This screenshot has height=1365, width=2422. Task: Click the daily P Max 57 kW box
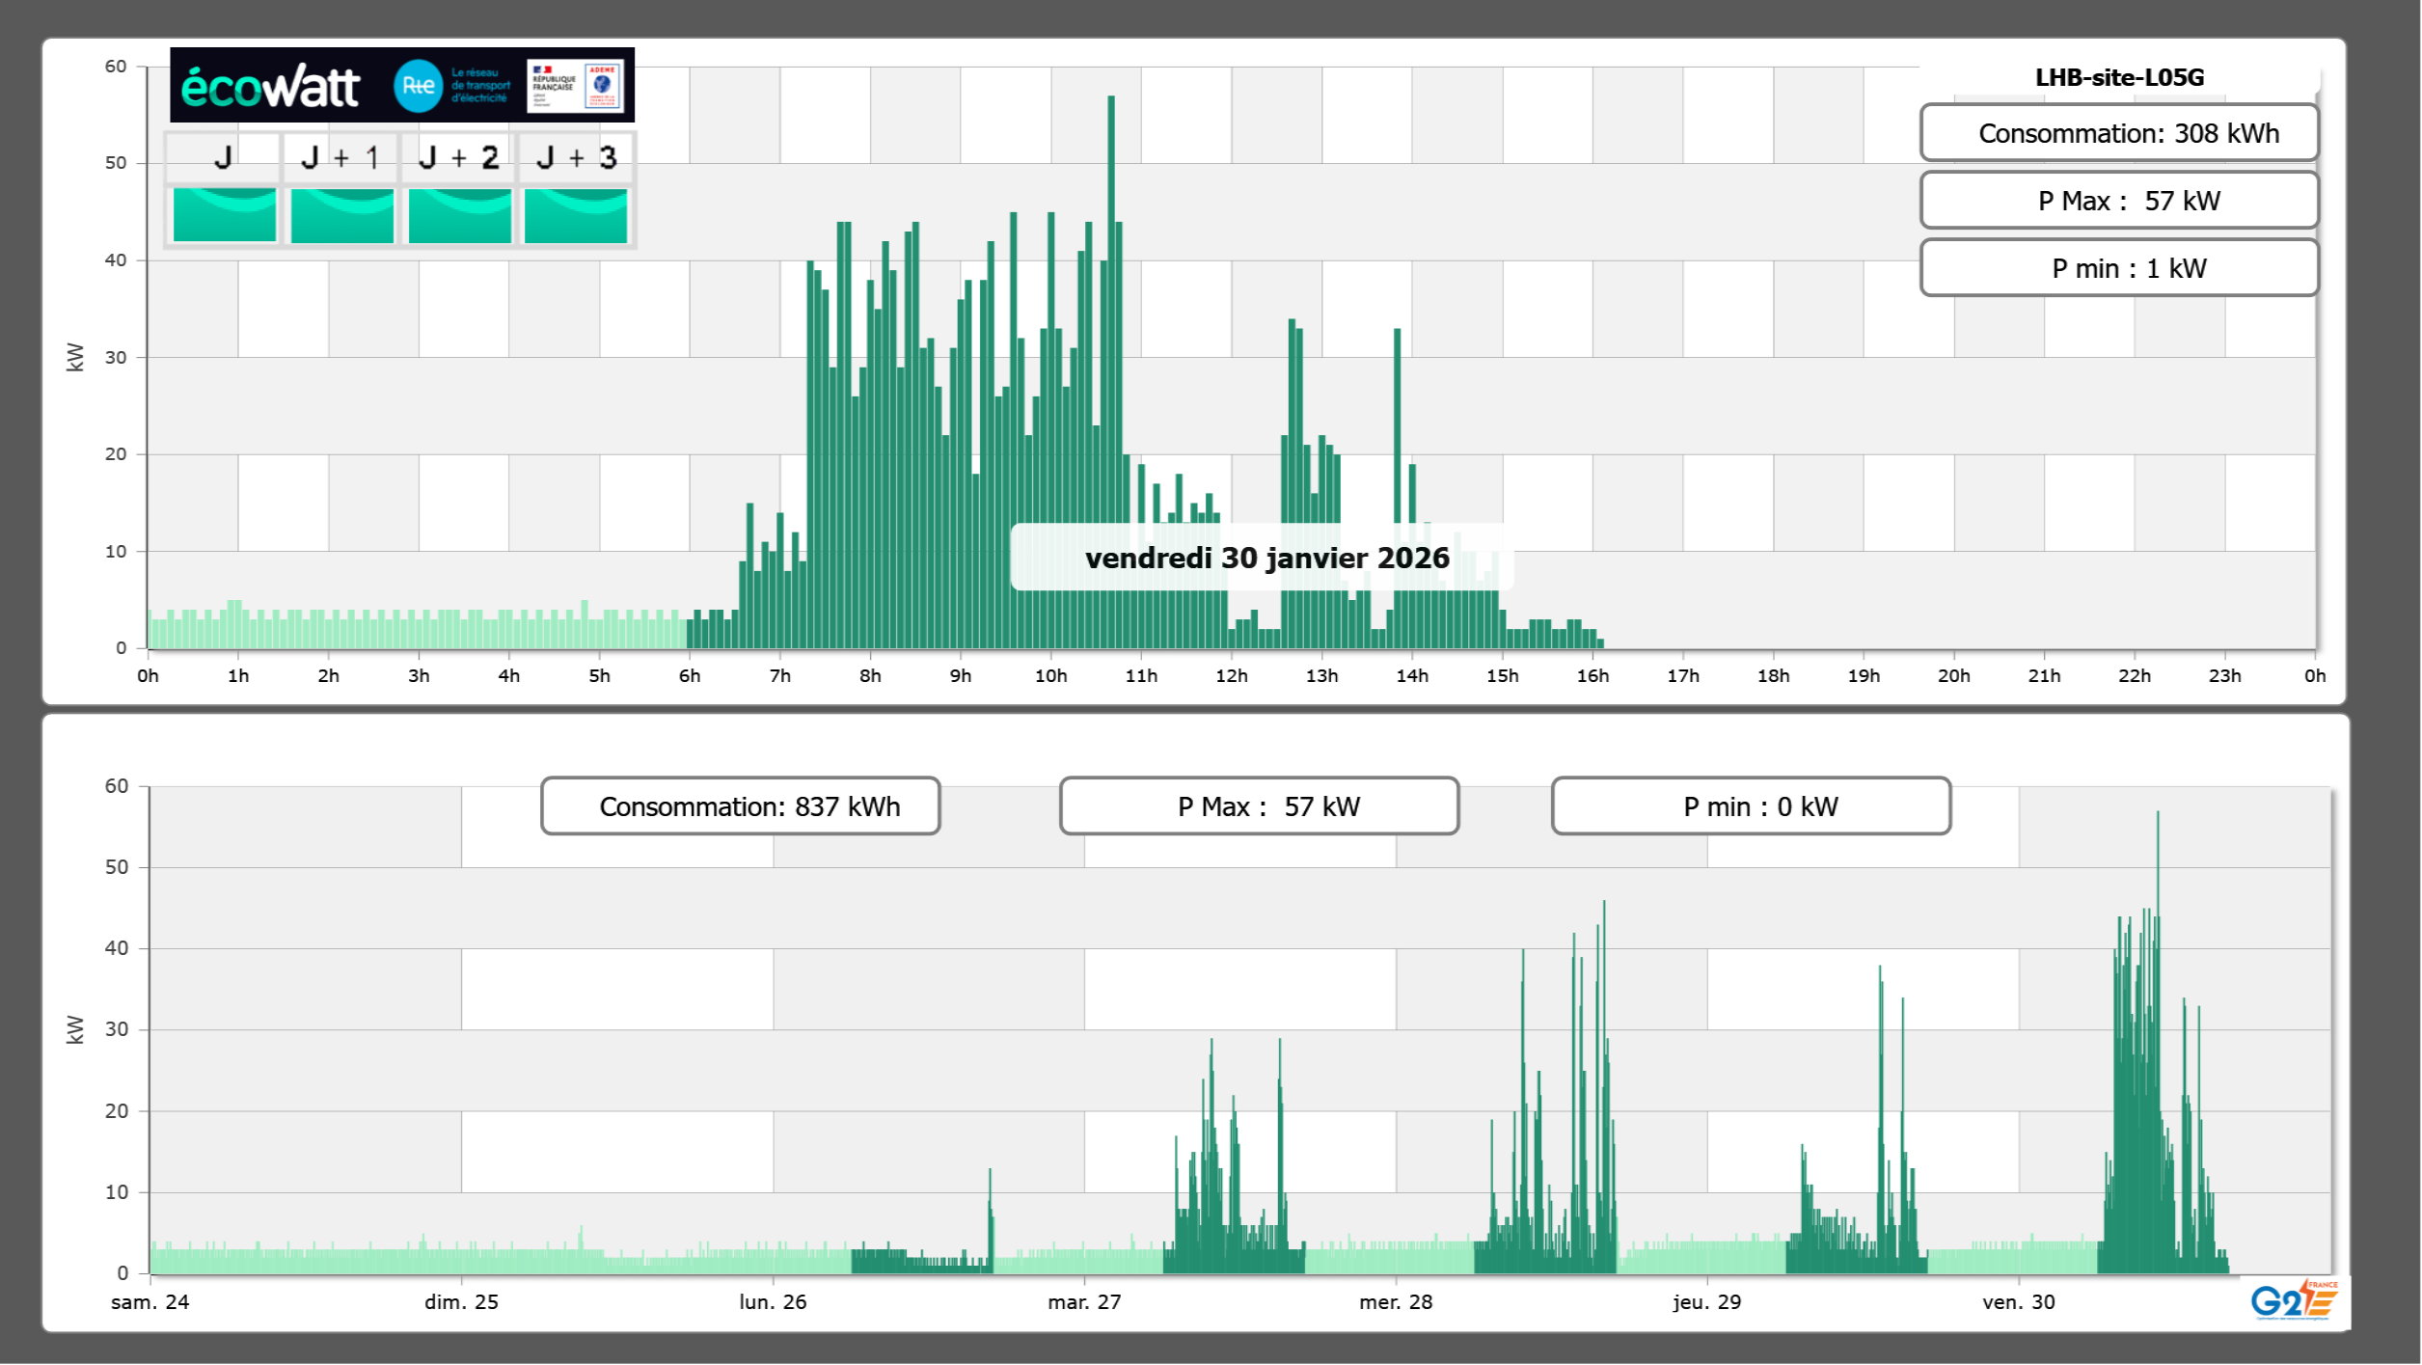coord(2118,201)
